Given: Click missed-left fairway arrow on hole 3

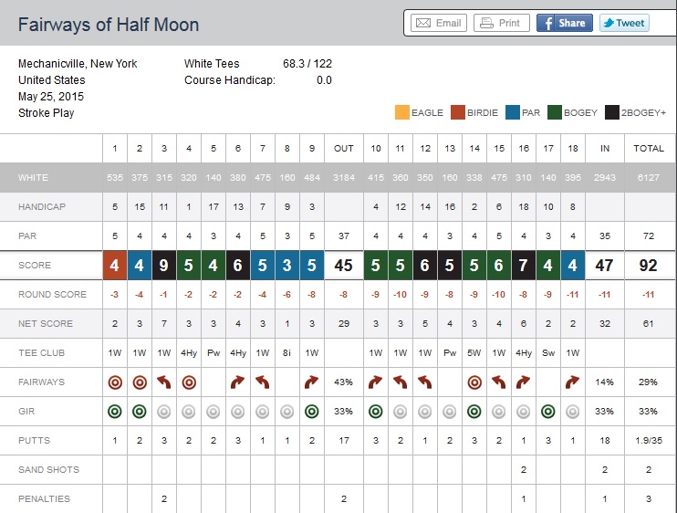Looking at the screenshot, I should tap(164, 382).
